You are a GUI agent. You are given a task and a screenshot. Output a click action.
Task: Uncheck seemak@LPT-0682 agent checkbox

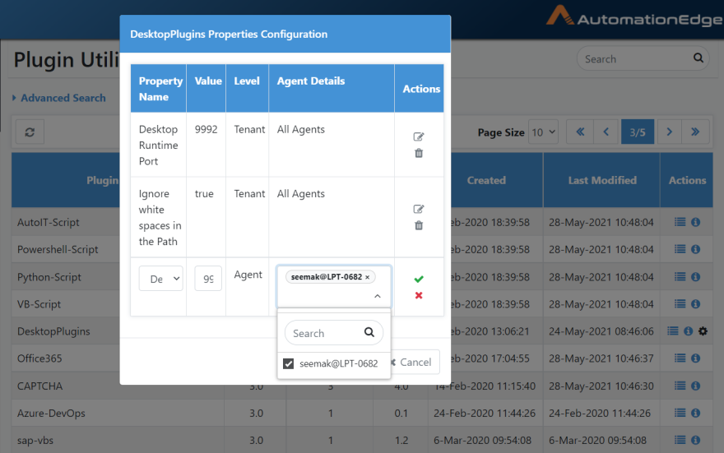[x=288, y=363]
